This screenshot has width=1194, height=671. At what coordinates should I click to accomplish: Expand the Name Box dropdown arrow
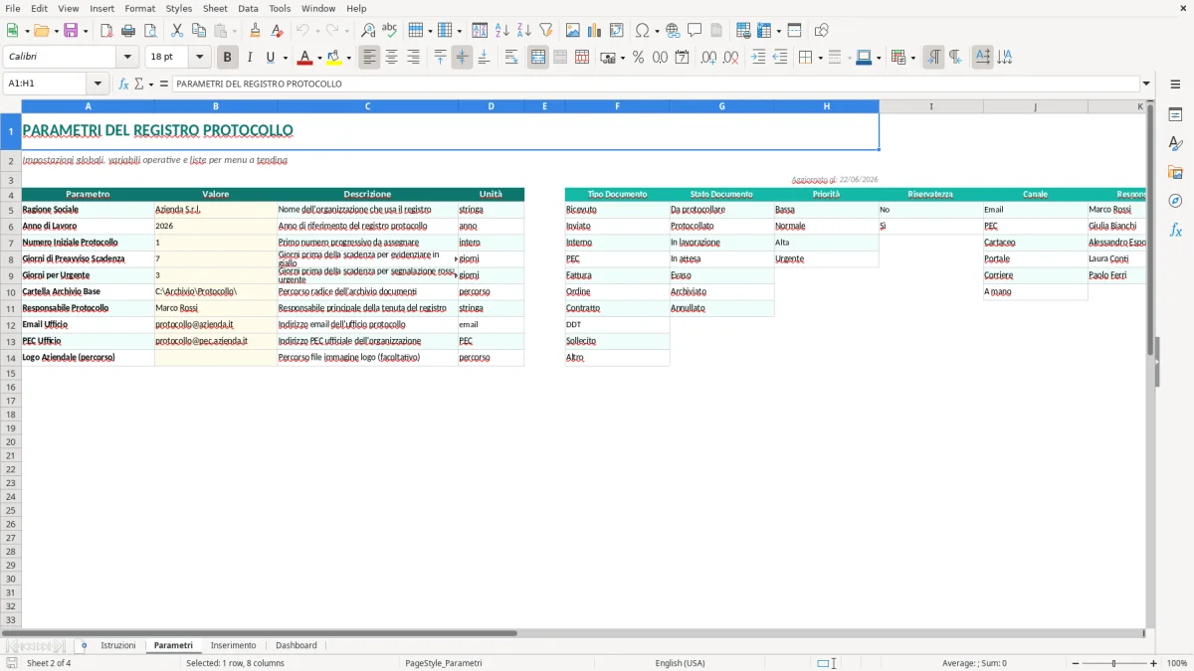pos(98,84)
